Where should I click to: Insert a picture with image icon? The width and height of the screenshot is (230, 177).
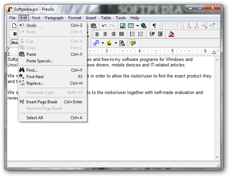tap(123, 26)
